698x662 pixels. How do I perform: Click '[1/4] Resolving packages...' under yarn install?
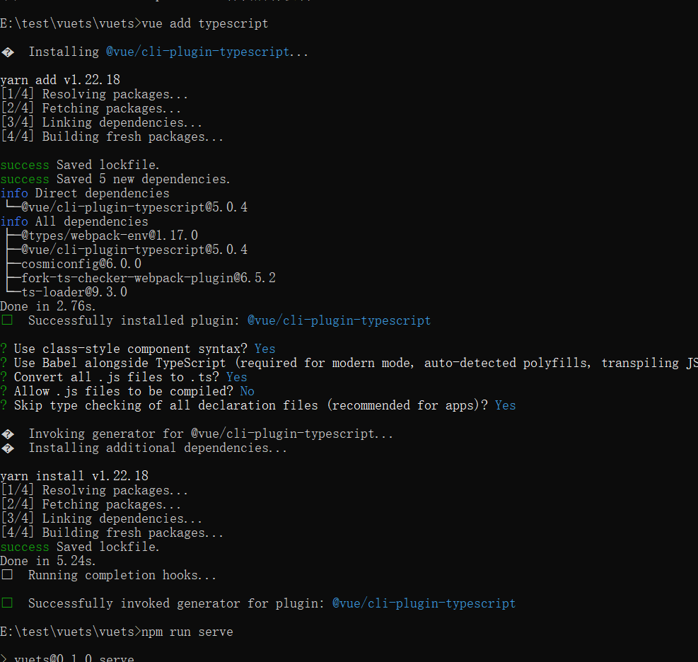point(94,490)
